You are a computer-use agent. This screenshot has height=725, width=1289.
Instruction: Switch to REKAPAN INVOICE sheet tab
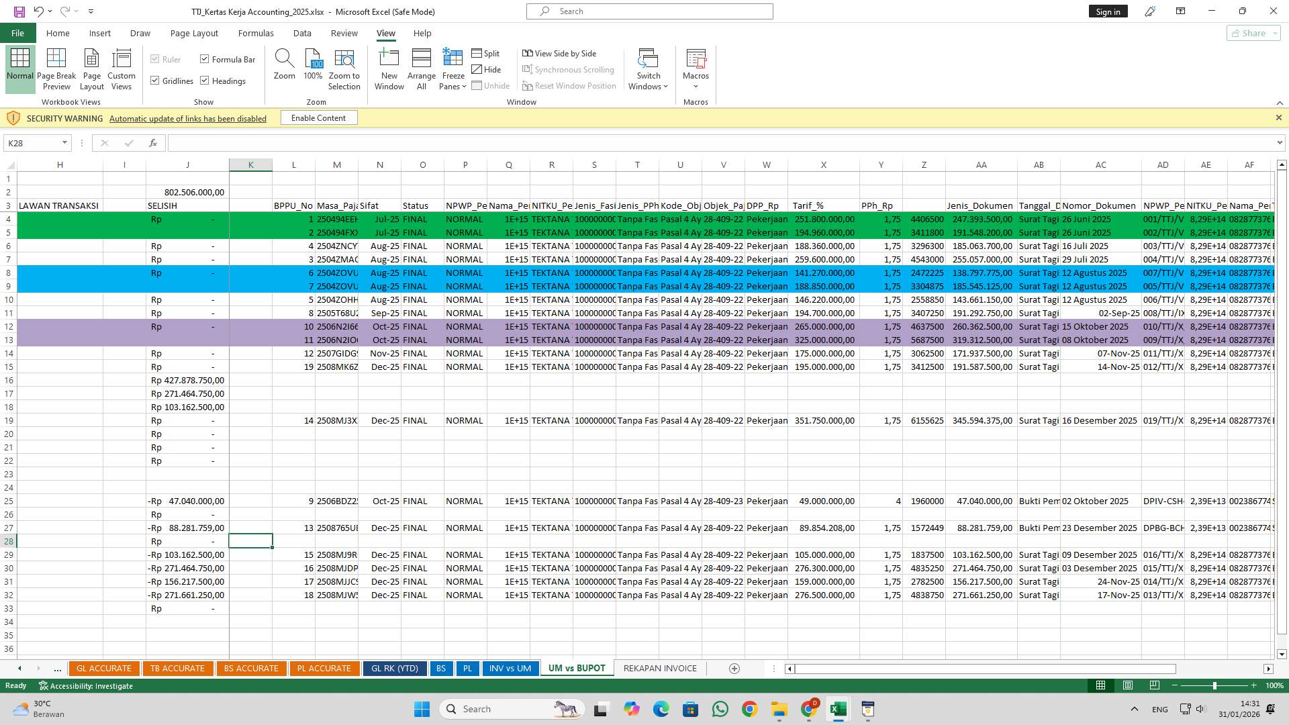659,668
